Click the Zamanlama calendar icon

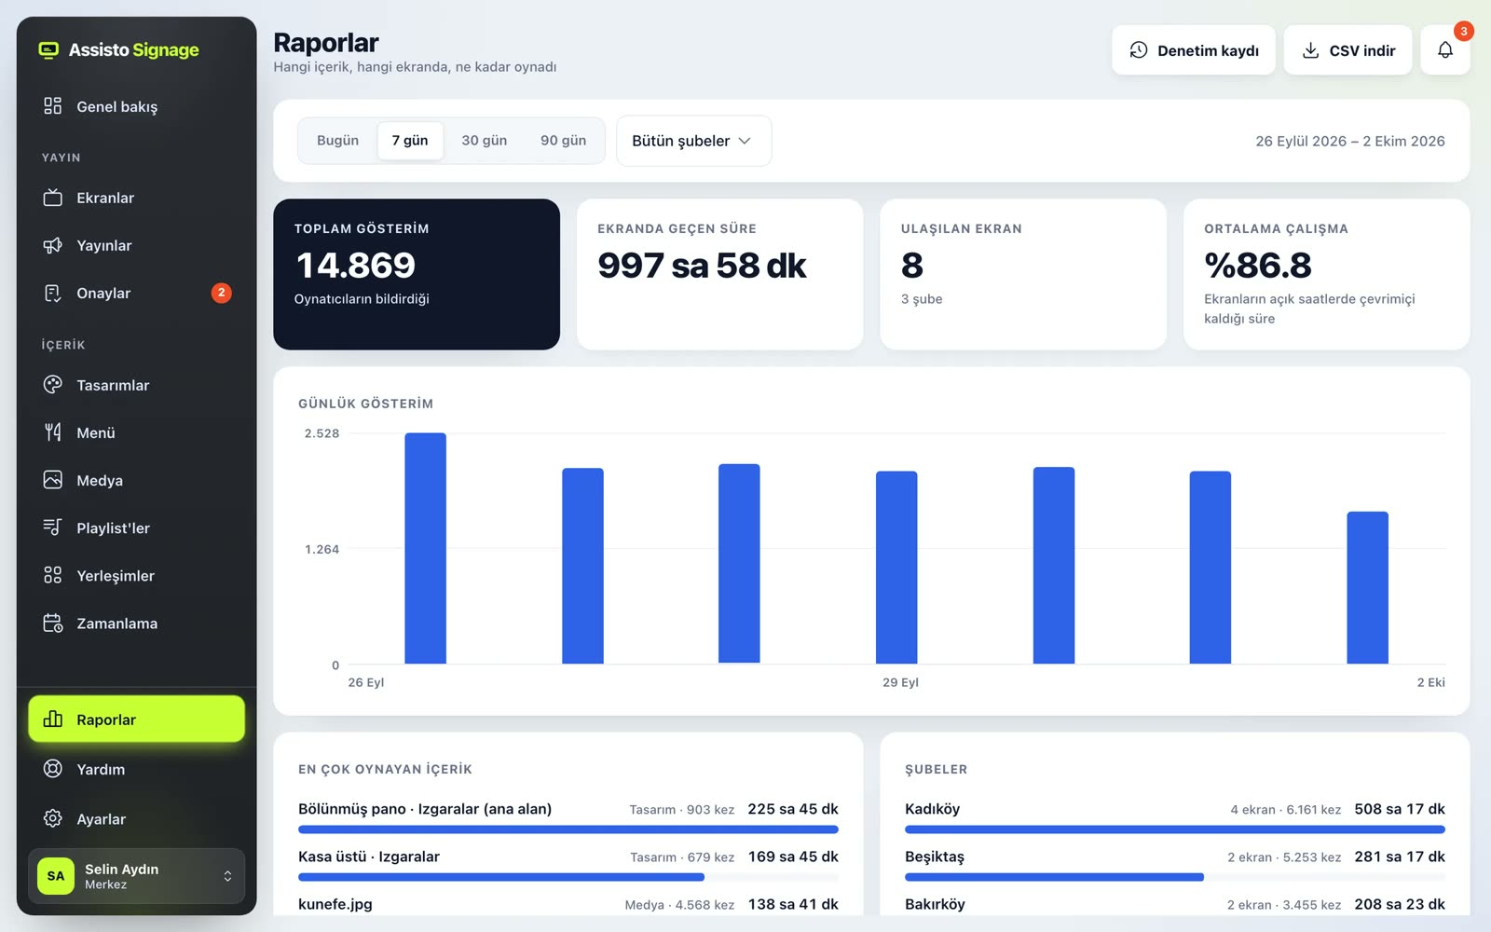point(53,623)
